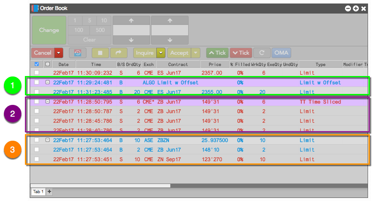Screen dimensions: 382x201
Task: Collapse the TT Time Sliced parent order
Action: coord(48,101)
